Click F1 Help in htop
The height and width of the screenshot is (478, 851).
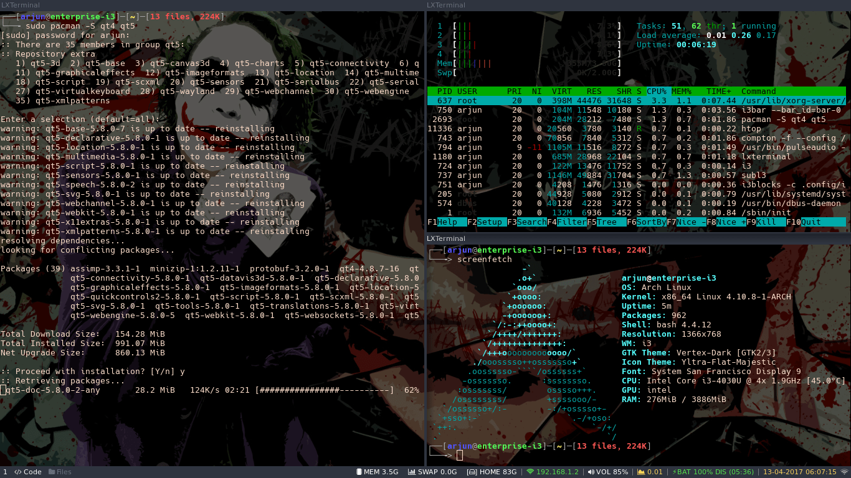click(446, 222)
